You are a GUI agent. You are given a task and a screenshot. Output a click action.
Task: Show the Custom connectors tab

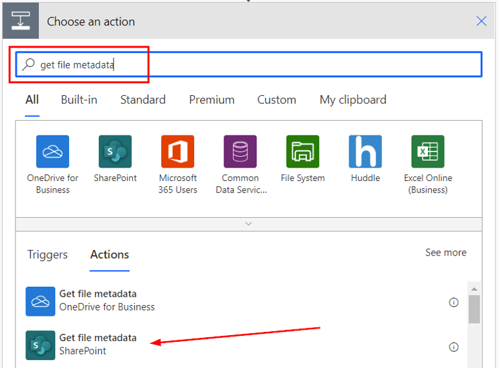(277, 100)
